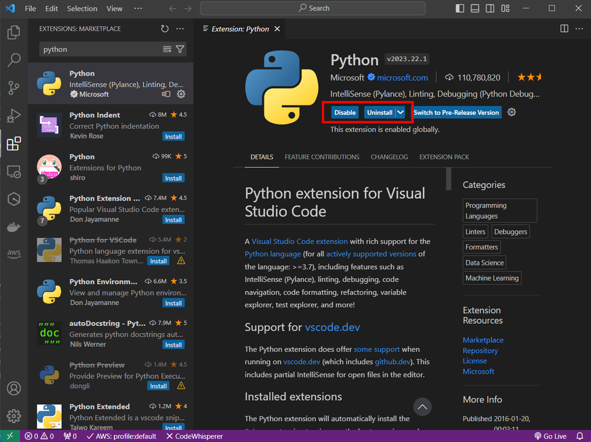Install the autoDocstring extension

pos(173,345)
